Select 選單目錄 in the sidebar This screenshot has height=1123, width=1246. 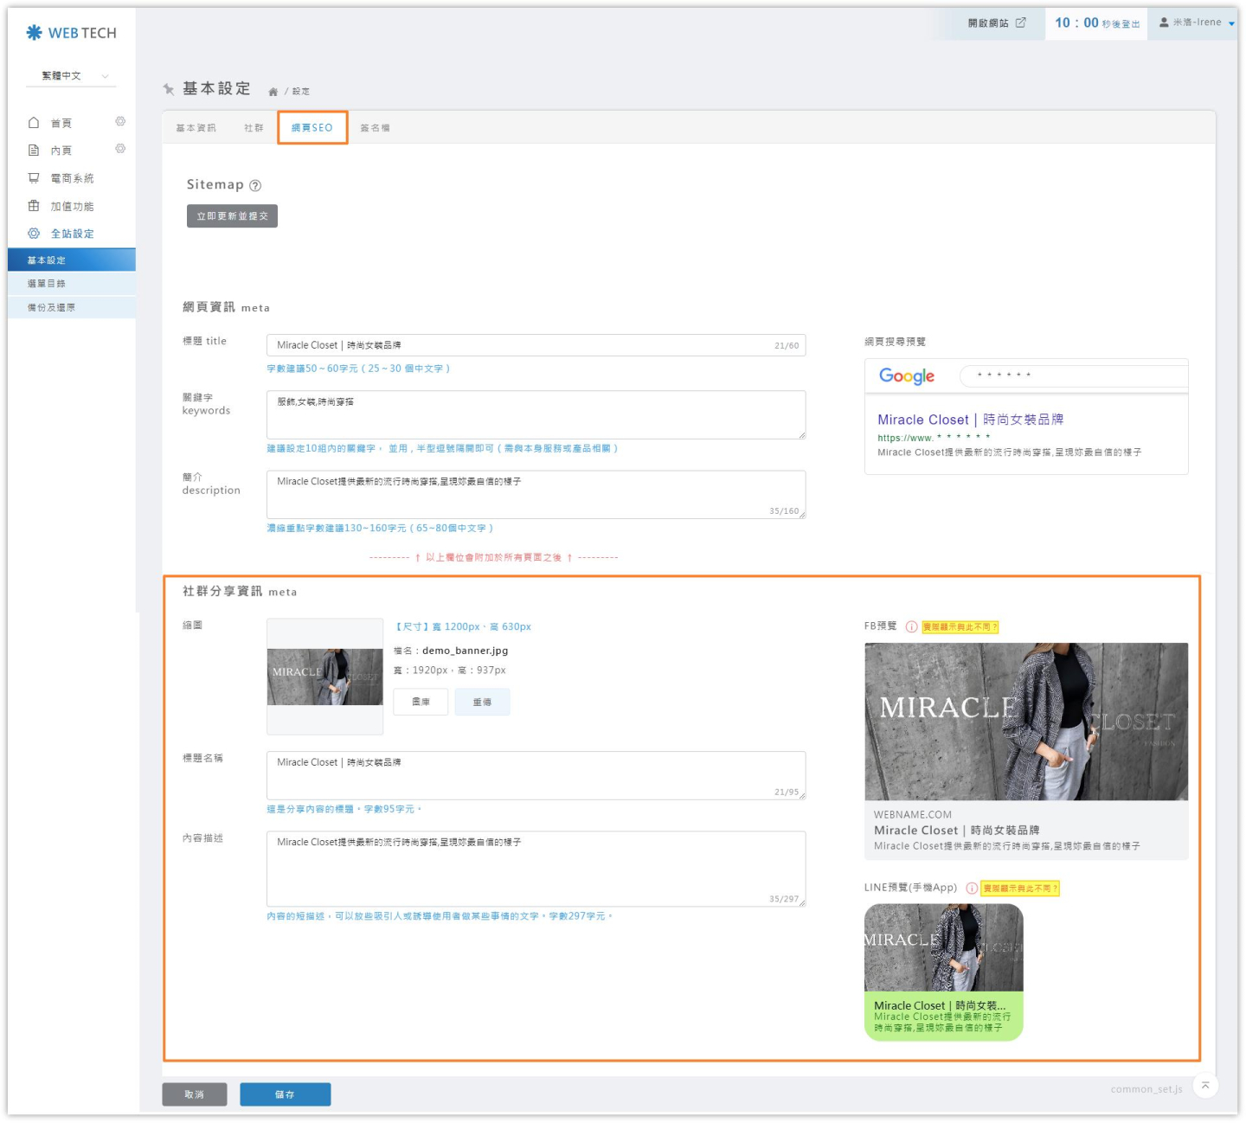pyautogui.click(x=47, y=284)
